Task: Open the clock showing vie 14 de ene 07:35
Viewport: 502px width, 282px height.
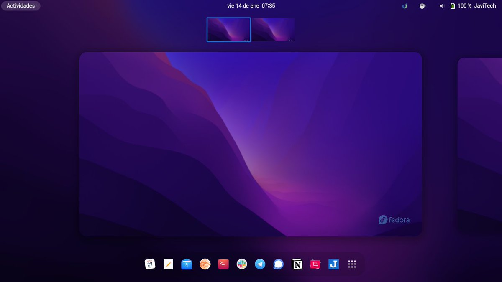Action: 251,6
